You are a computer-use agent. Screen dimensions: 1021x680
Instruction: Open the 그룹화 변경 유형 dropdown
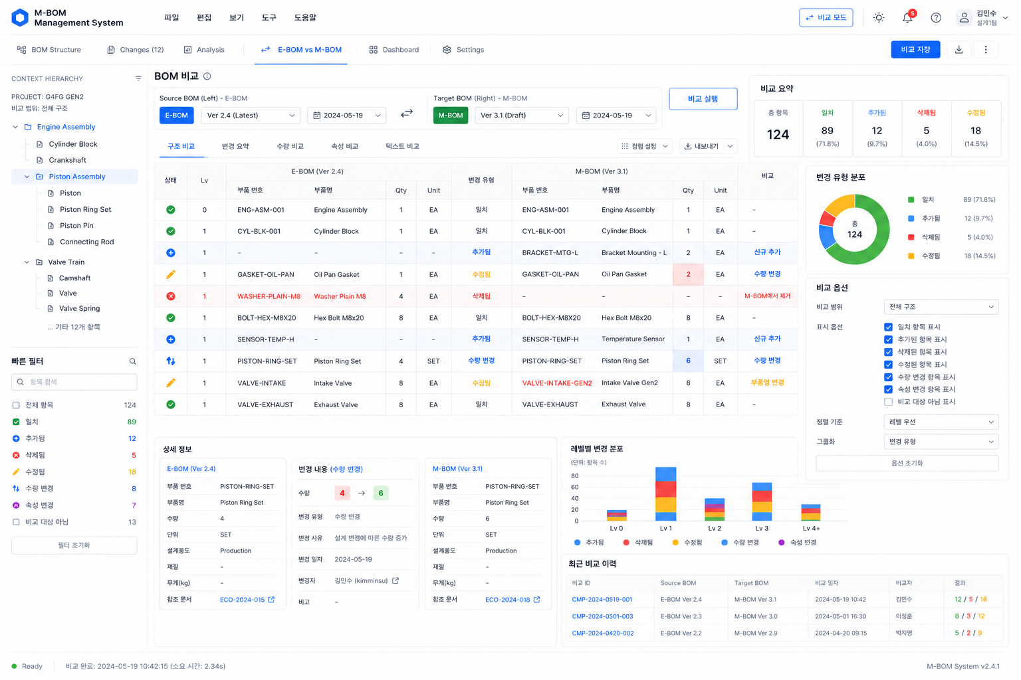941,442
